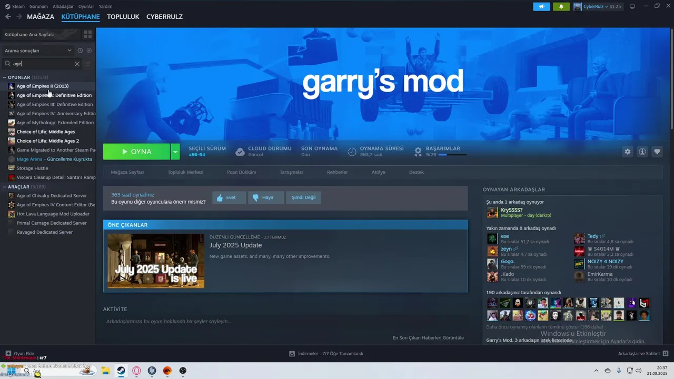
Task: Open the Mağaza Sayfası tab
Action: click(127, 172)
